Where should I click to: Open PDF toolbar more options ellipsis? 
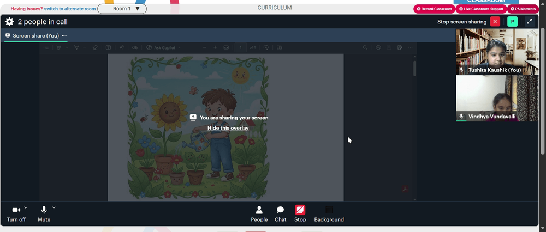click(x=411, y=47)
